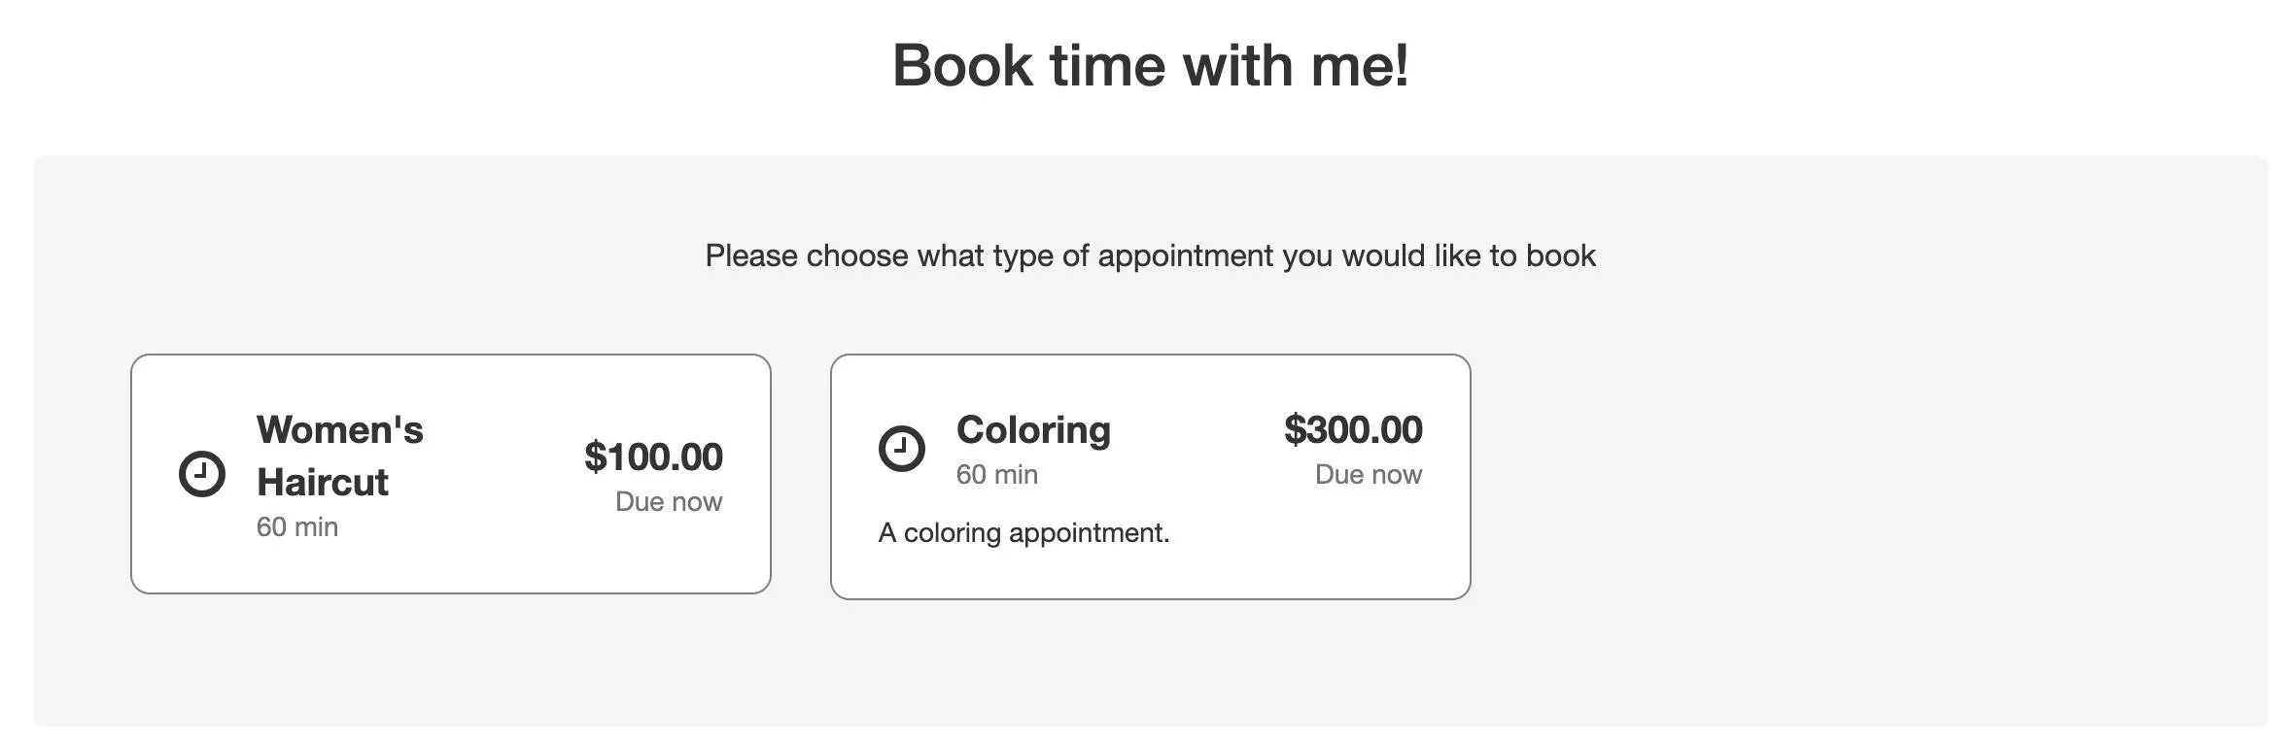Viewport: 2290px width, 744px height.
Task: Click the 'Due now' label under Haircut price
Action: (x=669, y=501)
